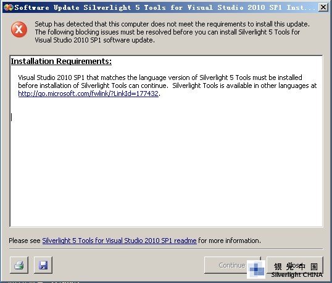Click the red error X icon
Viewport: 332px width, 283px height.
19,30
